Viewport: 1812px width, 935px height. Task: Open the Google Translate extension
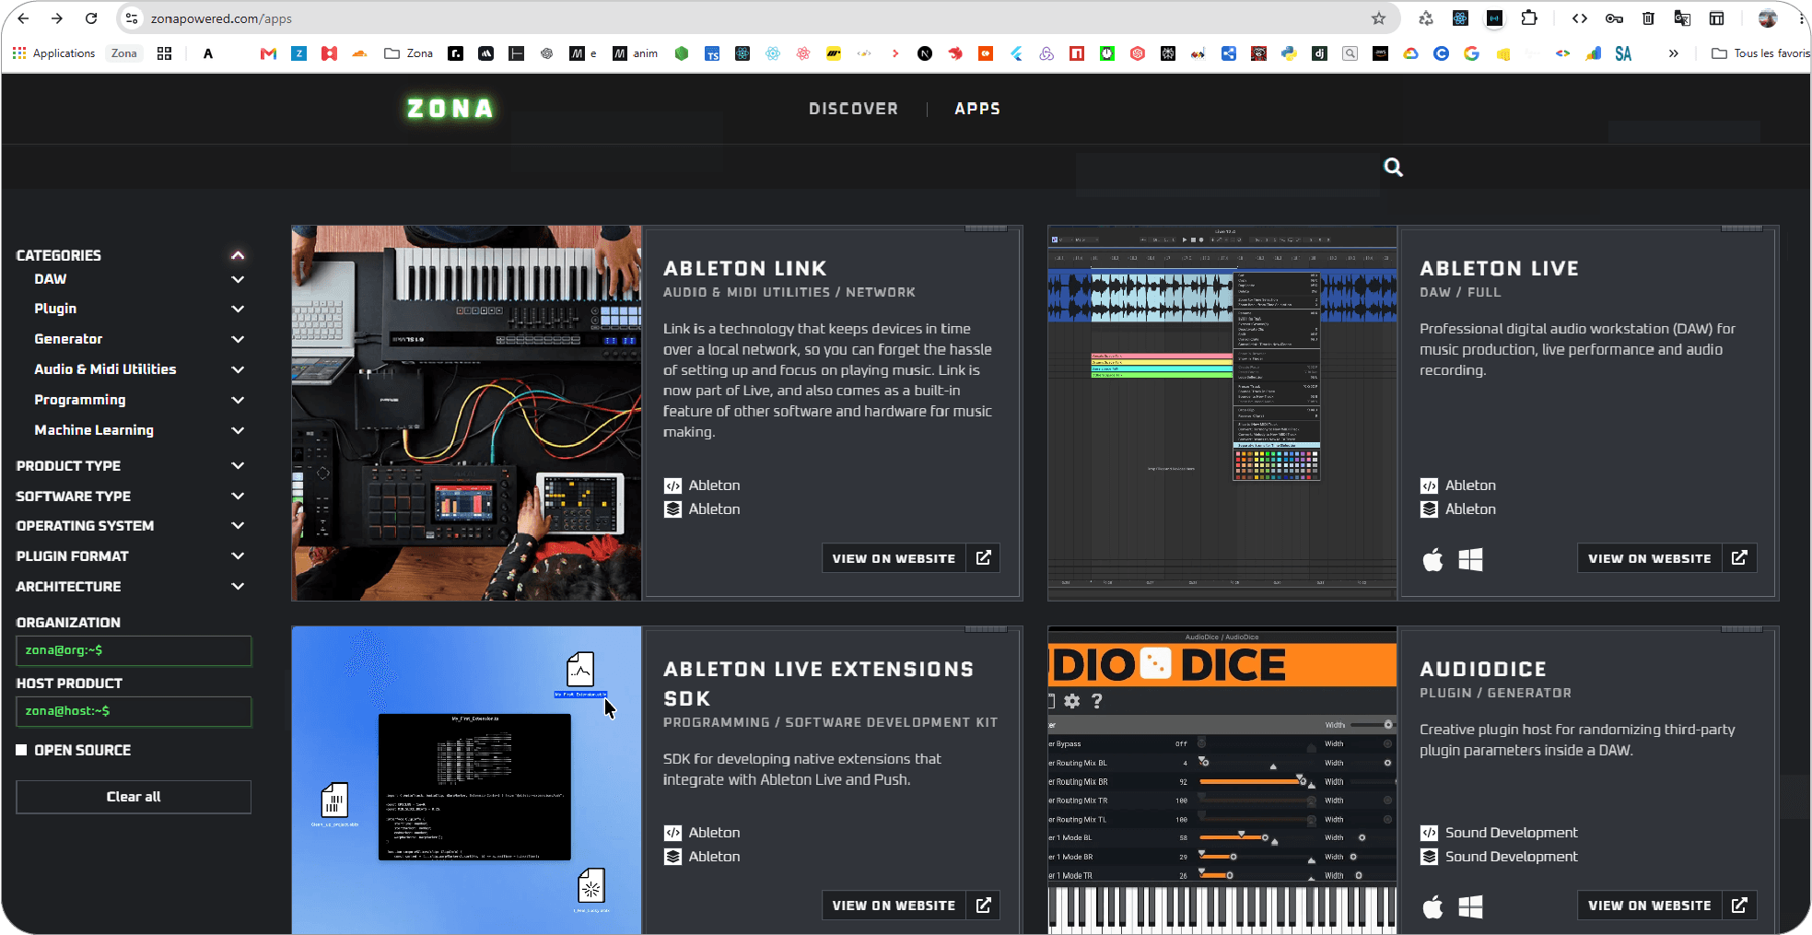[x=1682, y=18]
